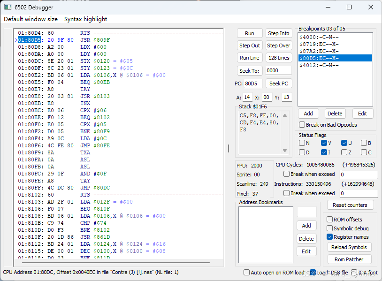
Task: Click Edit in Address Bookmarks
Action: [x=306, y=251]
